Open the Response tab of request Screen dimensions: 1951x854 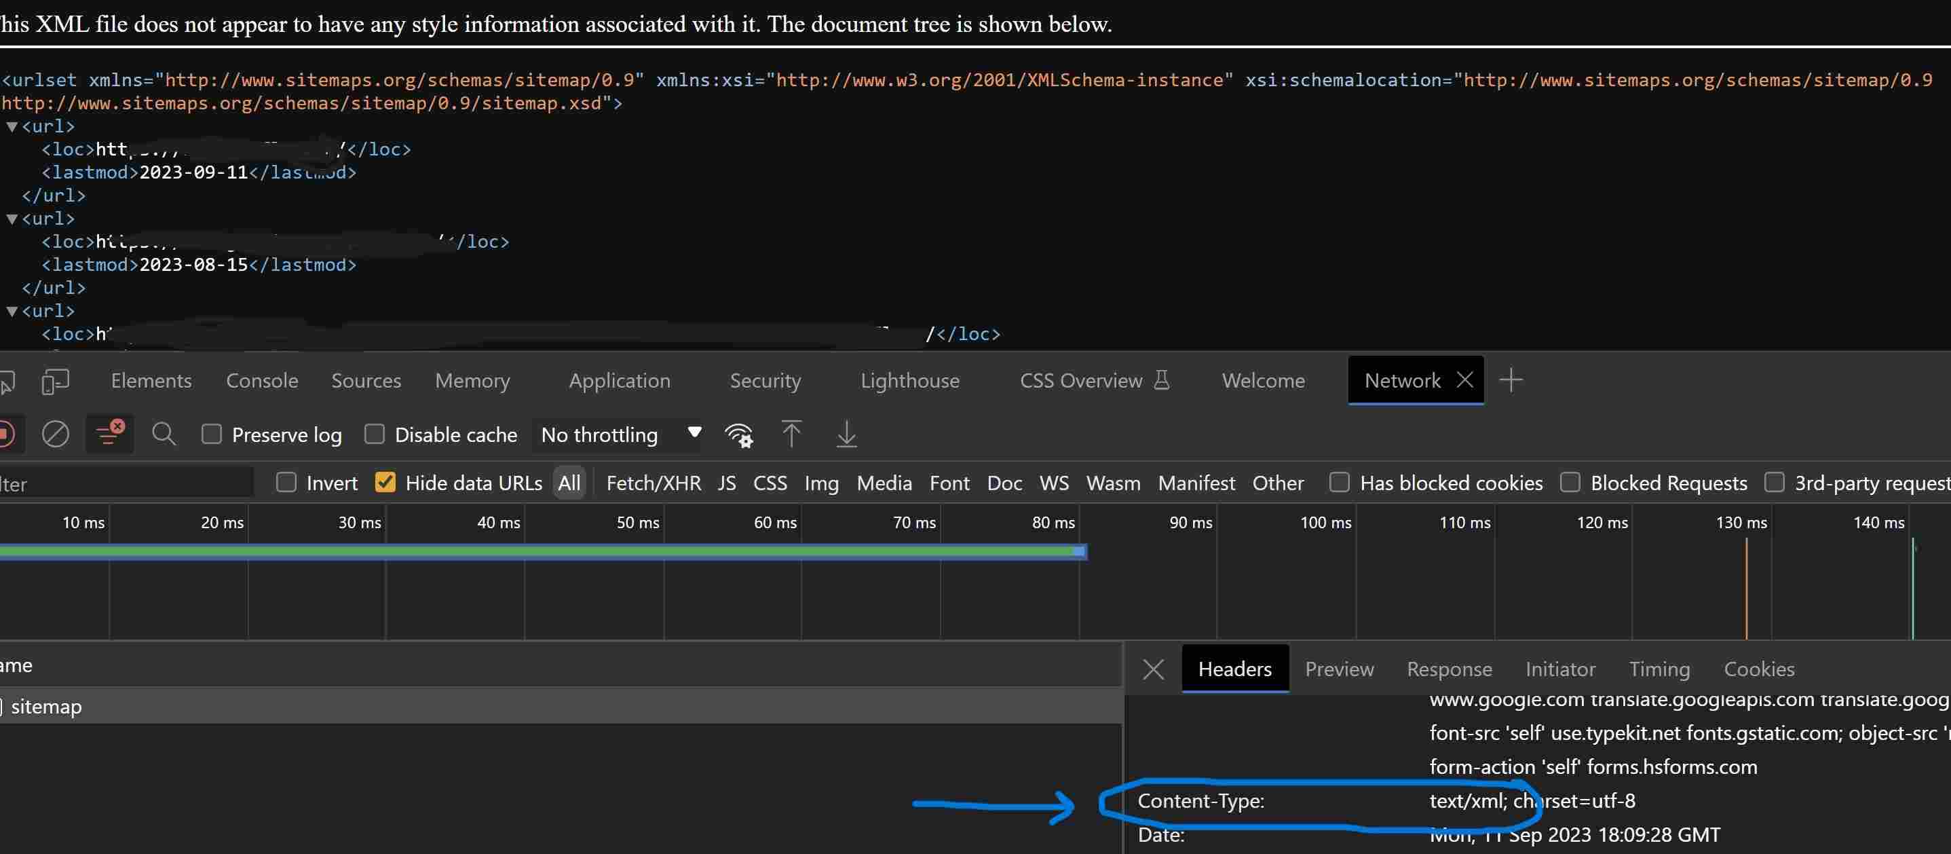(x=1449, y=669)
